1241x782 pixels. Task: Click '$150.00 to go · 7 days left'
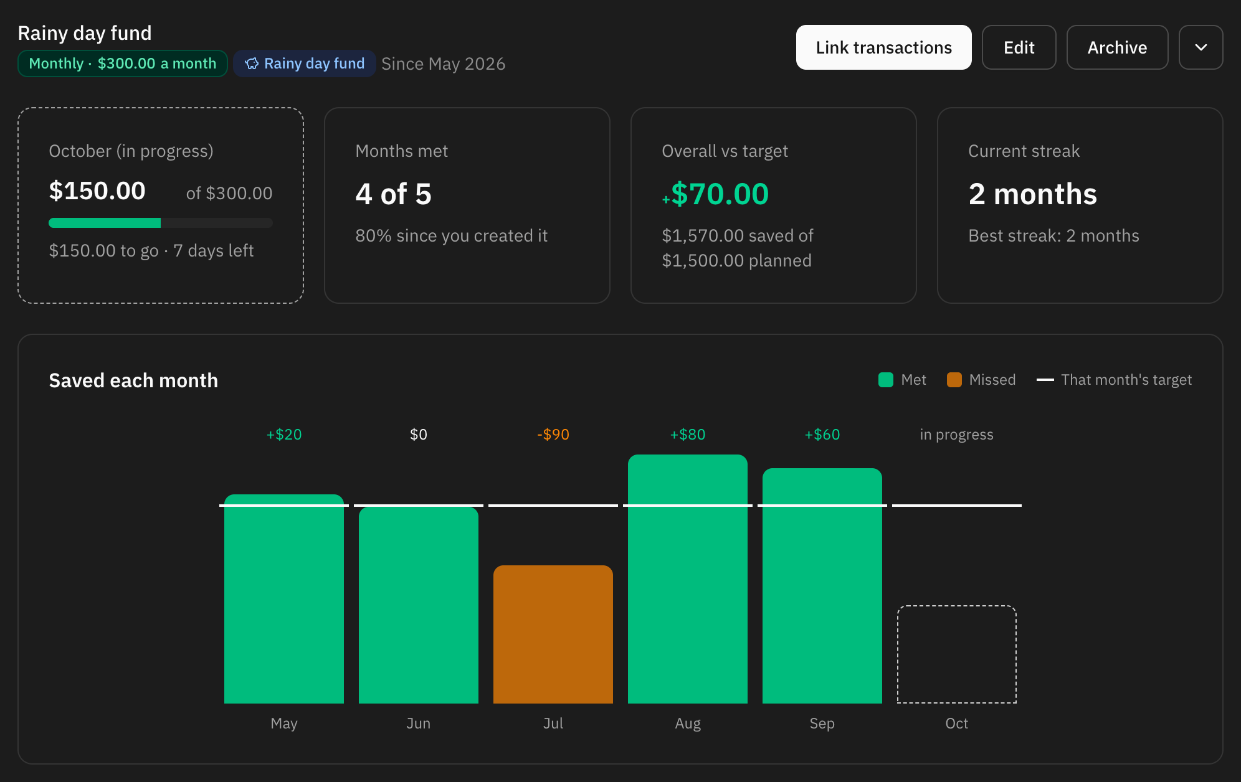click(x=151, y=250)
